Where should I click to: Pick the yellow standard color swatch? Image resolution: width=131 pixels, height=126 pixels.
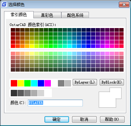click(21, 83)
